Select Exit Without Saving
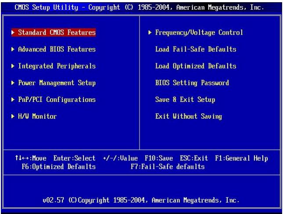The height and width of the screenshot is (214, 283). 189,116
